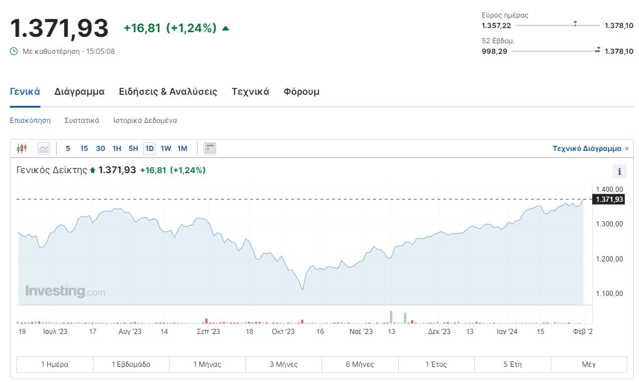Viewport: 639px width, 382px height.
Task: Toggle the 1W chart interval
Action: coord(166,149)
